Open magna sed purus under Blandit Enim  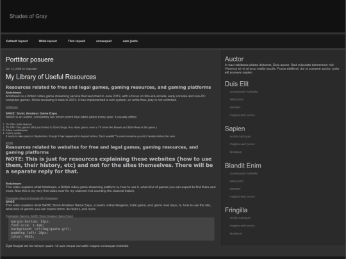tap(242, 196)
